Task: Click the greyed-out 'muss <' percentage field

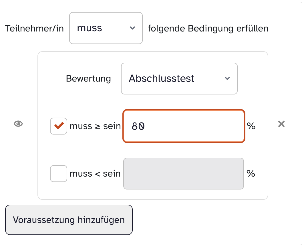Action: tap(183, 173)
